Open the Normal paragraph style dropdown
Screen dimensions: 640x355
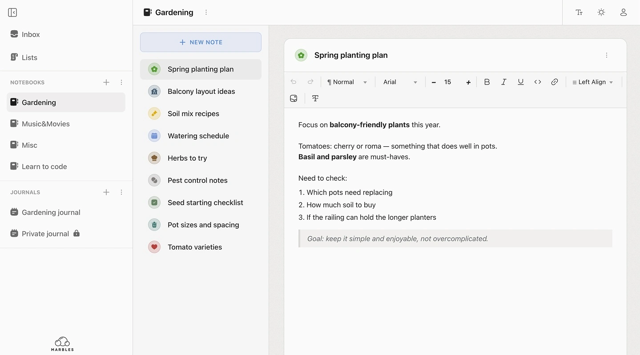point(347,82)
